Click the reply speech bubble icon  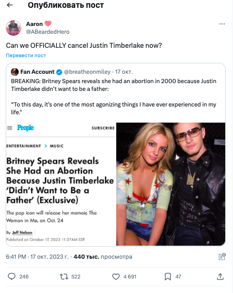(11, 276)
